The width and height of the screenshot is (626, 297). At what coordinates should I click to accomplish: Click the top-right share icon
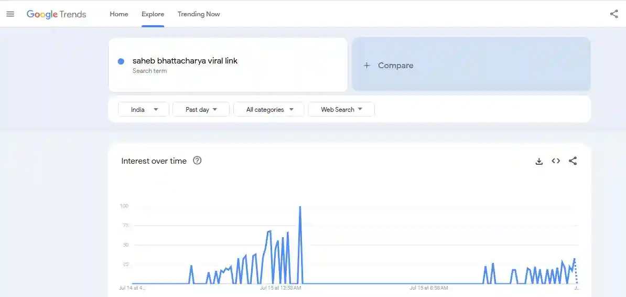point(614,14)
